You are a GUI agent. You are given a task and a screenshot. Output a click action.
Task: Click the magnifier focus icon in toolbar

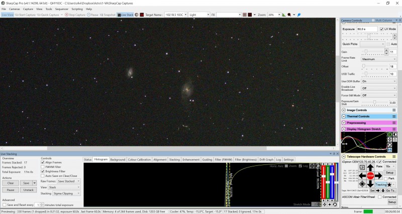[x=289, y=15]
